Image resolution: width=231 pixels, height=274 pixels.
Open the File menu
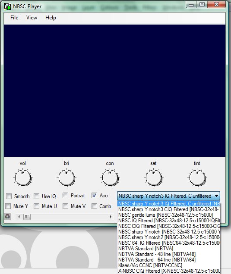click(x=14, y=18)
